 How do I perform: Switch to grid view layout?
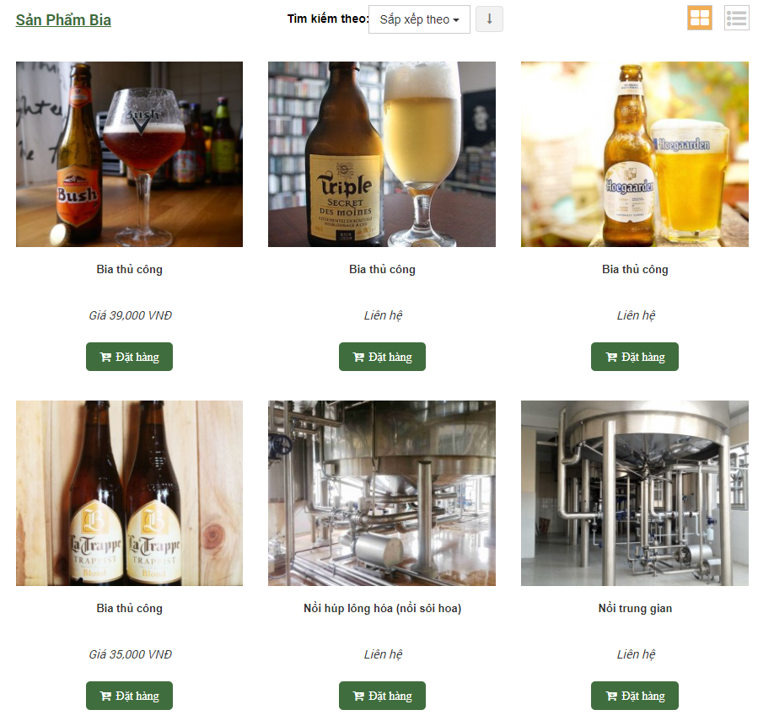tap(700, 18)
